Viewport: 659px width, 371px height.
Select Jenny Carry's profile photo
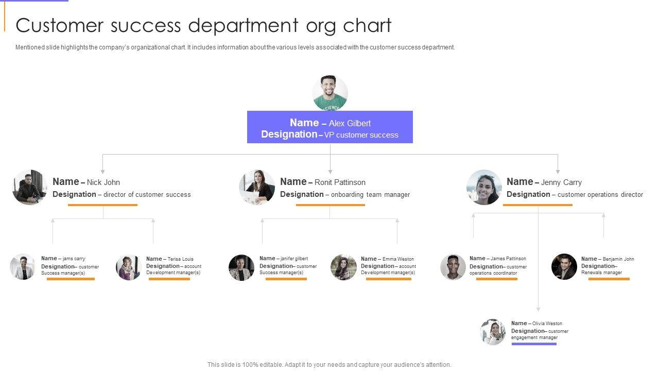coord(484,188)
